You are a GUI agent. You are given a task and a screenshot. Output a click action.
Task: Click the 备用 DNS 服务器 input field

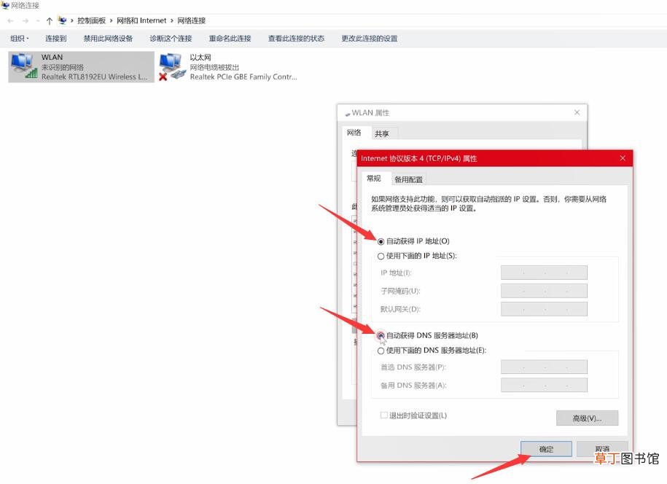tap(544, 385)
